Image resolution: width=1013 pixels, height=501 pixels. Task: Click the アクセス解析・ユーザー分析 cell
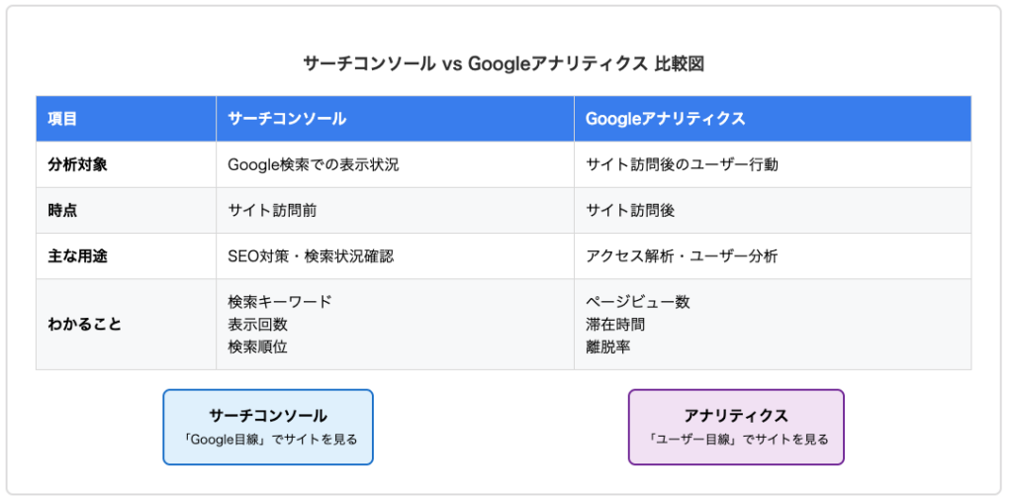(682, 255)
